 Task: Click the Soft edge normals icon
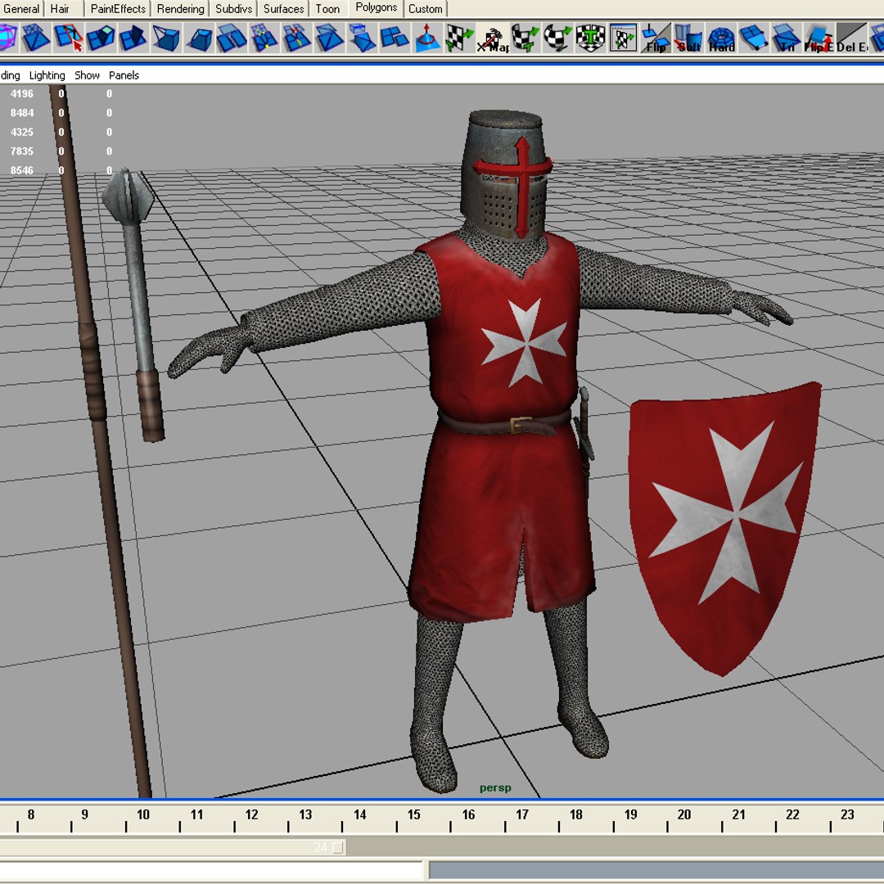point(688,38)
